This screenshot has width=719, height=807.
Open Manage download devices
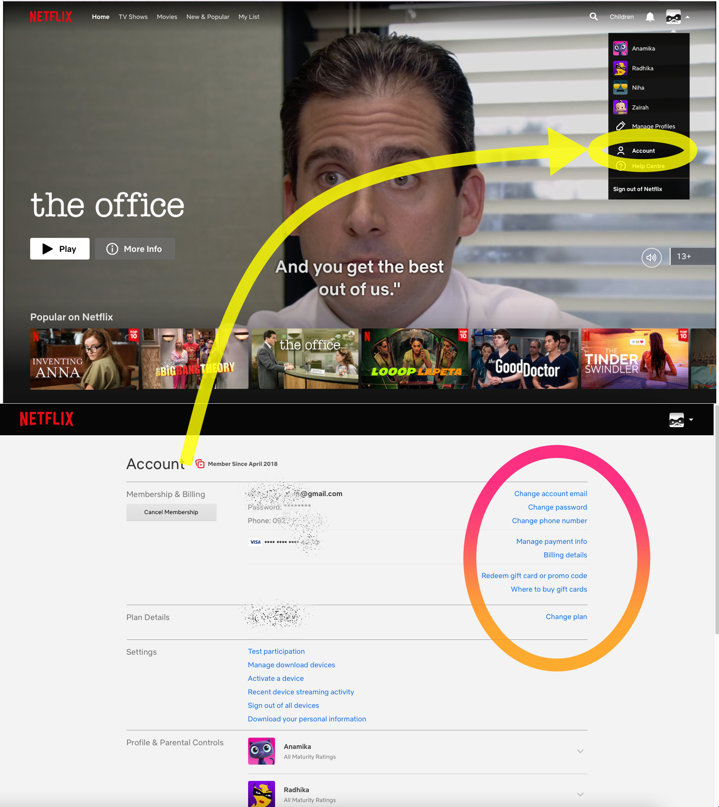tap(291, 665)
